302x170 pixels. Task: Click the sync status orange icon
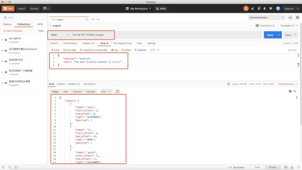point(246,8)
